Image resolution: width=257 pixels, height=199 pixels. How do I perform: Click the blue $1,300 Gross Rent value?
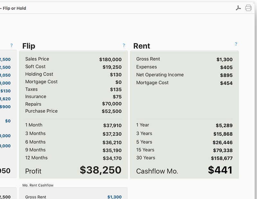click(x=114, y=197)
